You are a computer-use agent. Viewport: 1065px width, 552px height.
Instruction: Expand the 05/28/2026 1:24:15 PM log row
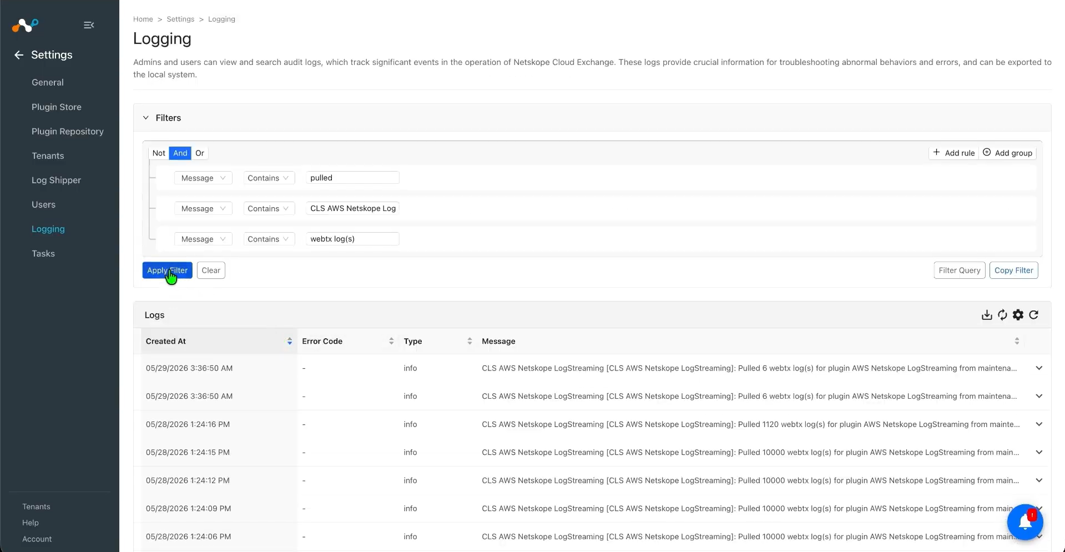[x=1039, y=453]
